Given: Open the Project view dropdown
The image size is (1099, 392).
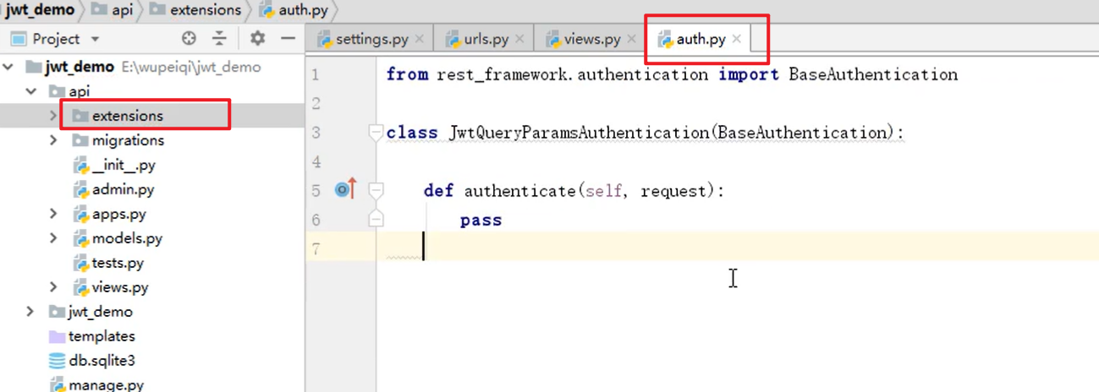Looking at the screenshot, I should (95, 39).
